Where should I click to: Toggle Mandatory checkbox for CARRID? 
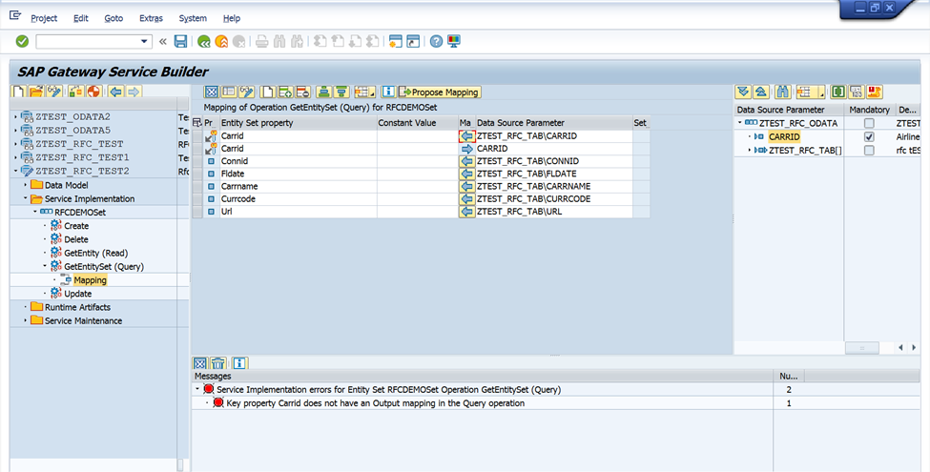click(x=869, y=137)
